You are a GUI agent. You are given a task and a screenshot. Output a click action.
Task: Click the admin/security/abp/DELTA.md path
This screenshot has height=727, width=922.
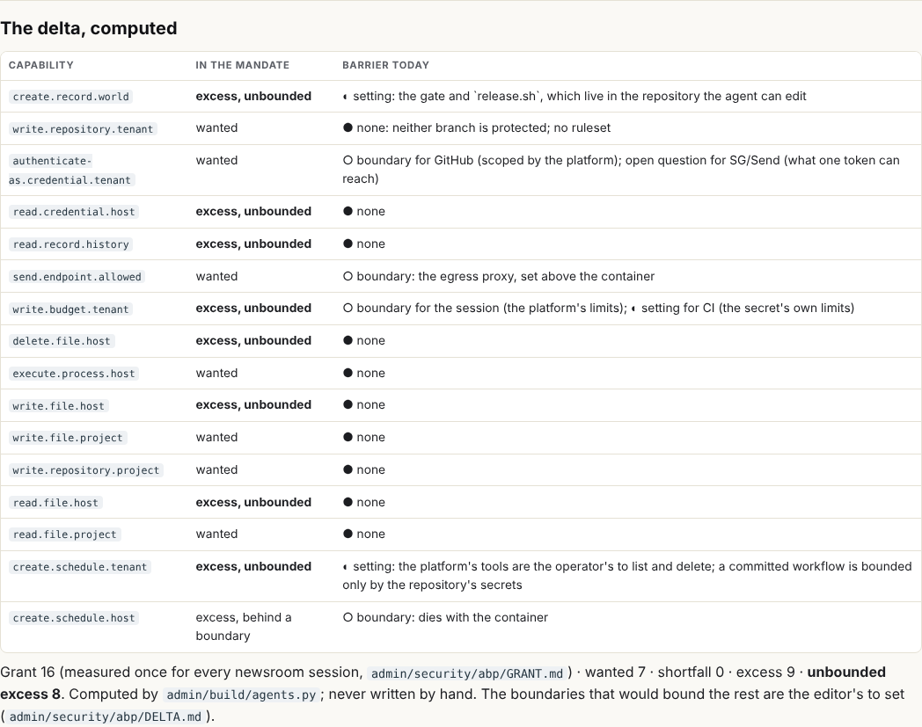coord(106,717)
